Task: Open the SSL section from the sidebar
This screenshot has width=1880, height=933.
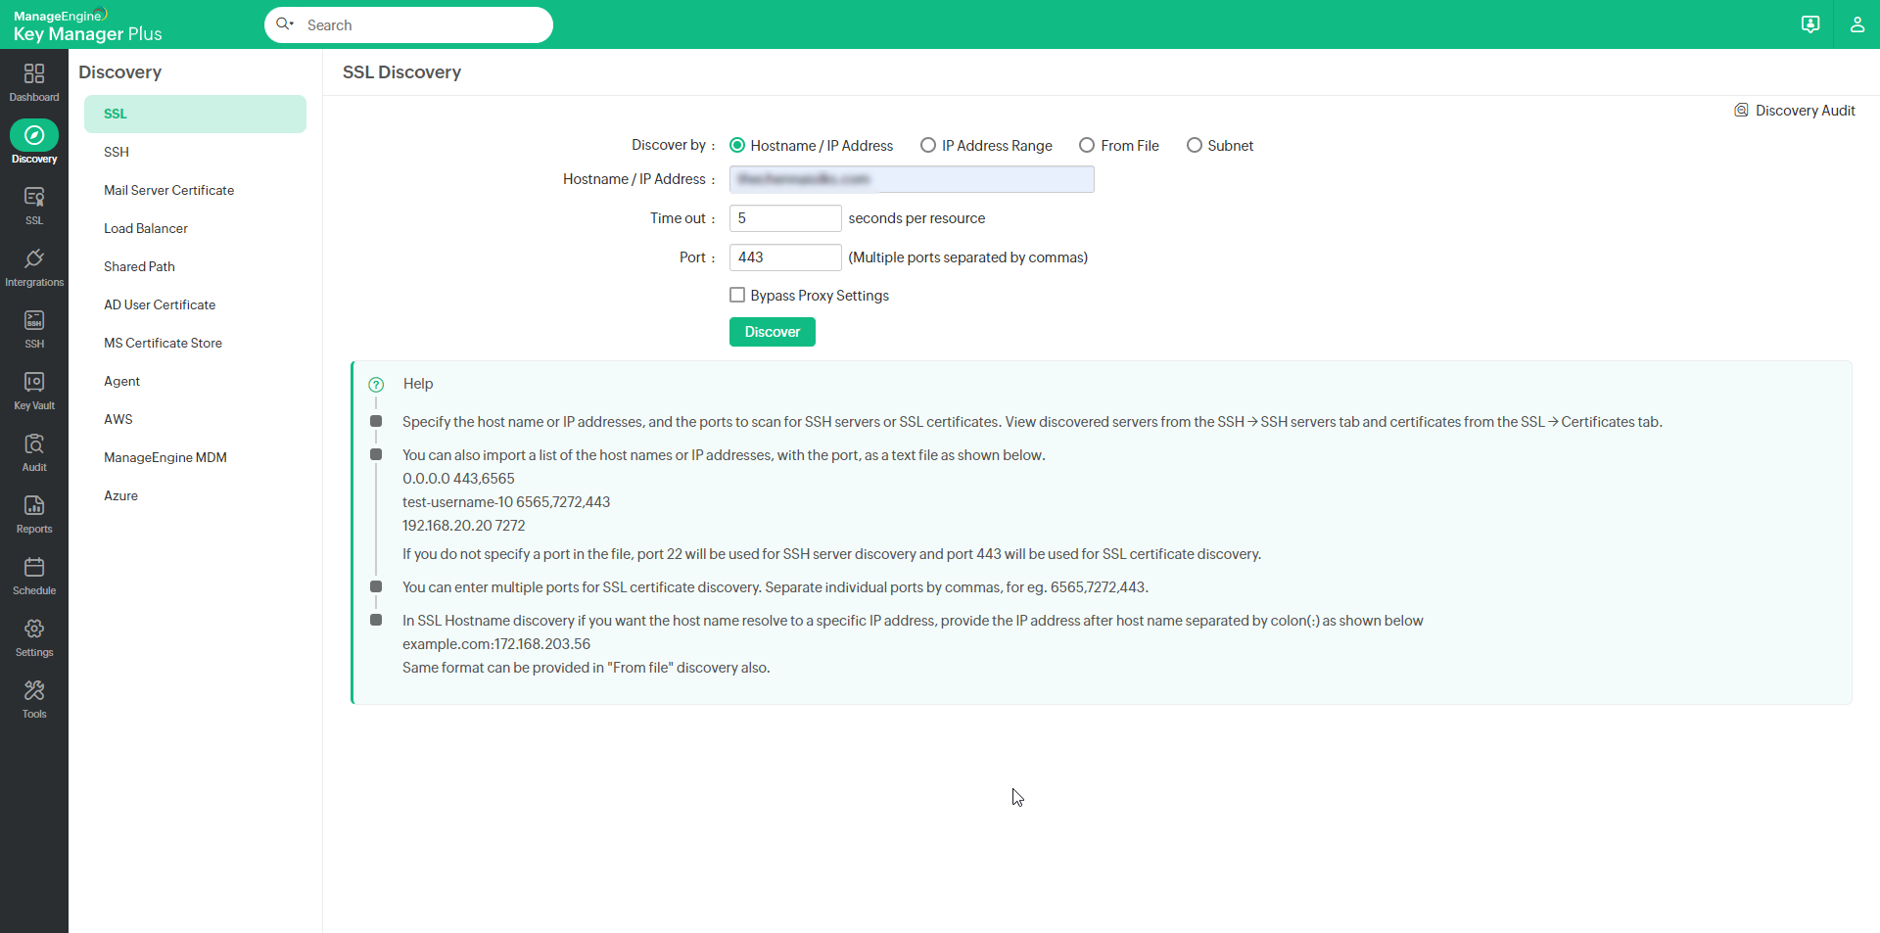Action: point(34,204)
